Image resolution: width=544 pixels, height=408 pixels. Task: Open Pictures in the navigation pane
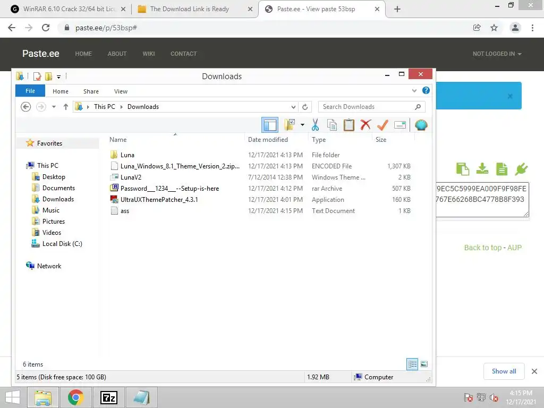click(54, 222)
